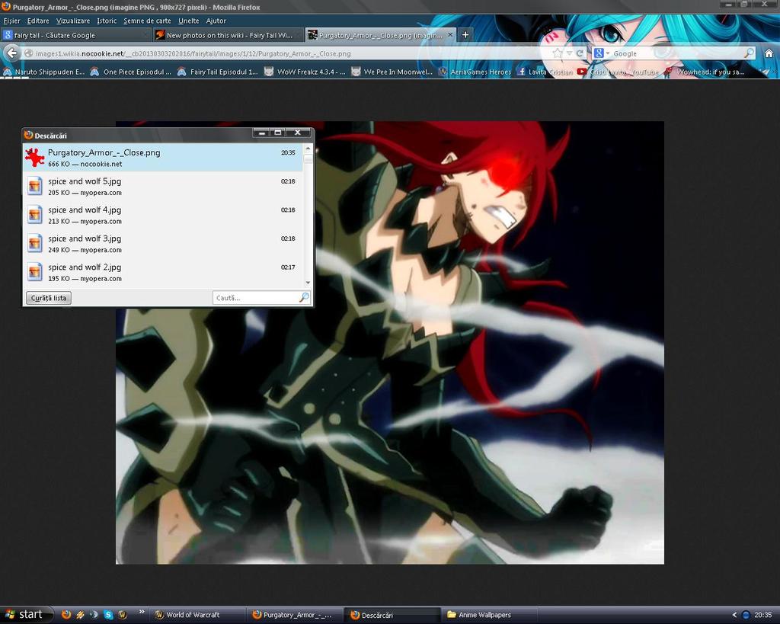This screenshot has height=624, width=780.
Task: Show hidden system tray icons arrow
Action: pyautogui.click(x=734, y=615)
